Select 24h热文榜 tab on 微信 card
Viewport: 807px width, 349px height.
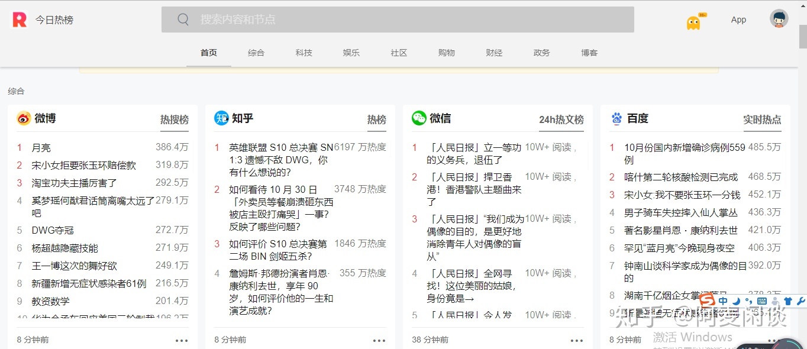(561, 119)
